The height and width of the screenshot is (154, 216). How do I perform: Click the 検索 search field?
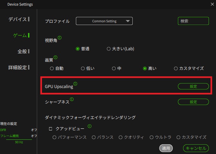tap(193, 21)
